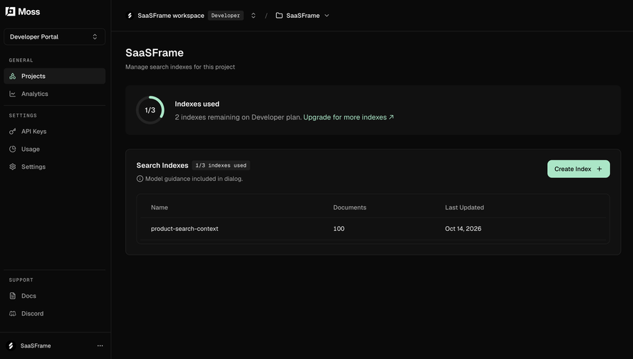Viewport: 633px width, 359px height.
Task: Click the Last Updated column header
Action: click(x=464, y=207)
